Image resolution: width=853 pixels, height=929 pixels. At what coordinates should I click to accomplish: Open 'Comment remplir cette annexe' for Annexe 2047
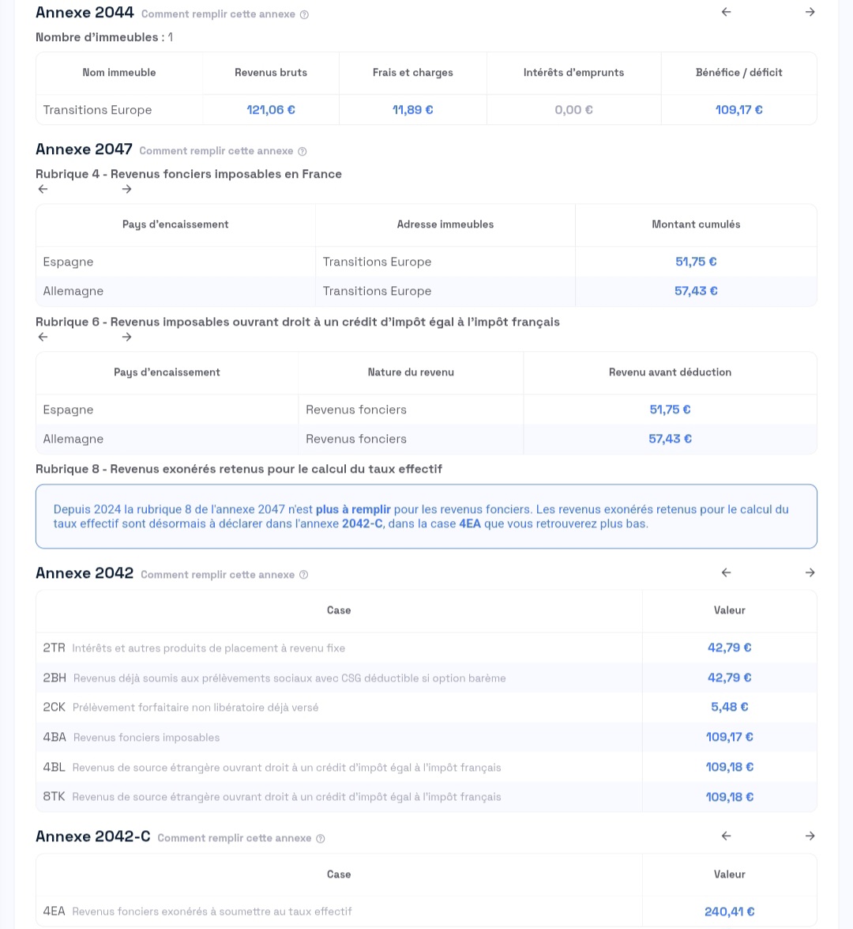click(x=216, y=151)
